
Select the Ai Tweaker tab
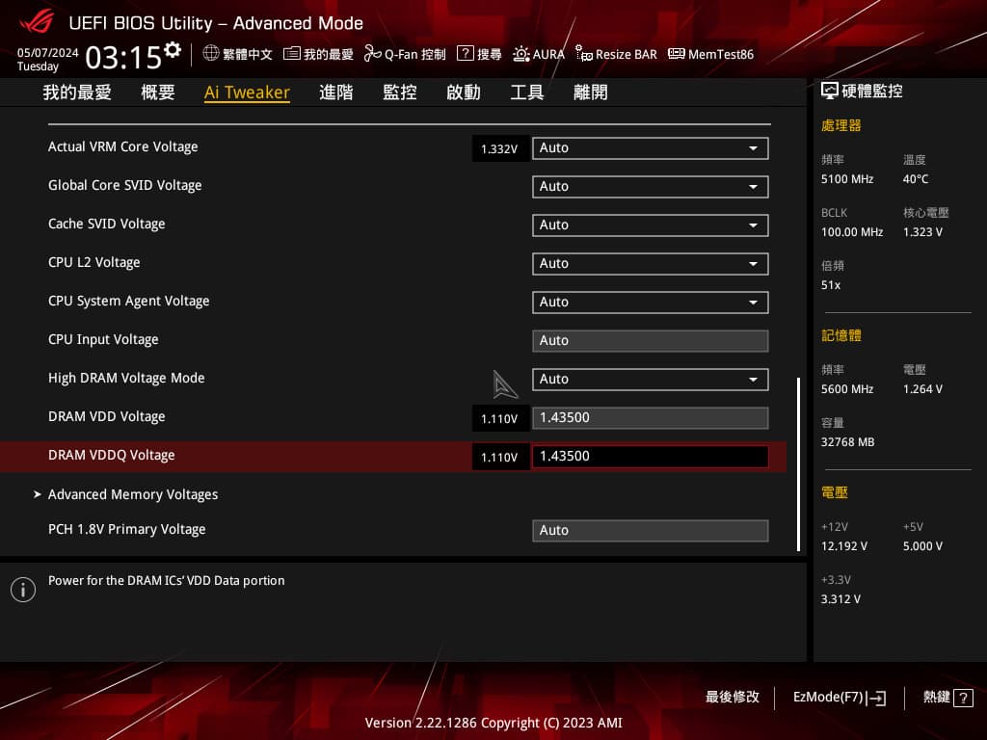click(x=247, y=92)
